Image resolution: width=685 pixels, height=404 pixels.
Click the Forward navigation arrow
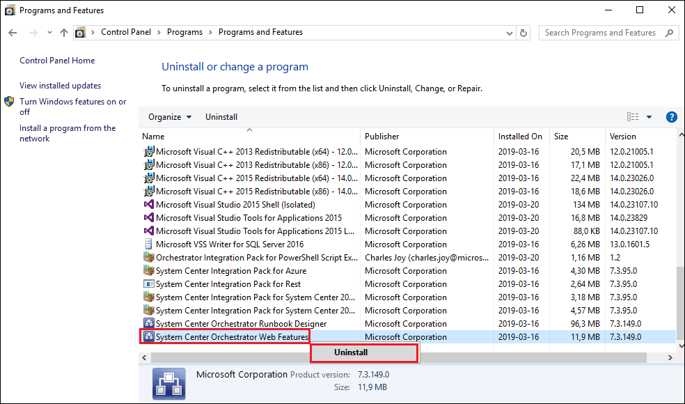pos(33,33)
